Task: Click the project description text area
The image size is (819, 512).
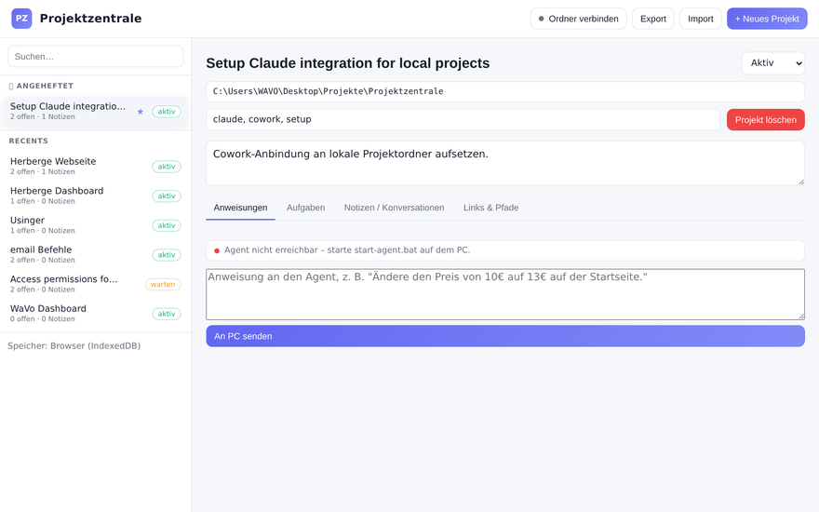Action: (505, 163)
